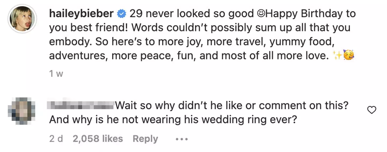Click the "Happy Birthday to" caption text
Image resolution: width=387 pixels, height=152 pixels.
click(x=310, y=14)
